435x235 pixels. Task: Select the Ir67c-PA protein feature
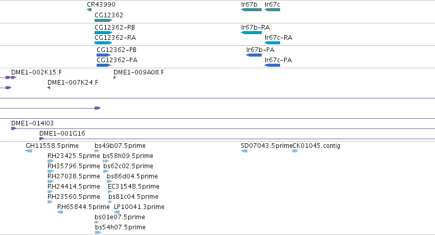272,65
